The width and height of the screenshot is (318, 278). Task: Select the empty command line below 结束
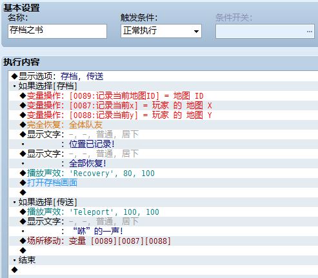[x=163, y=270]
